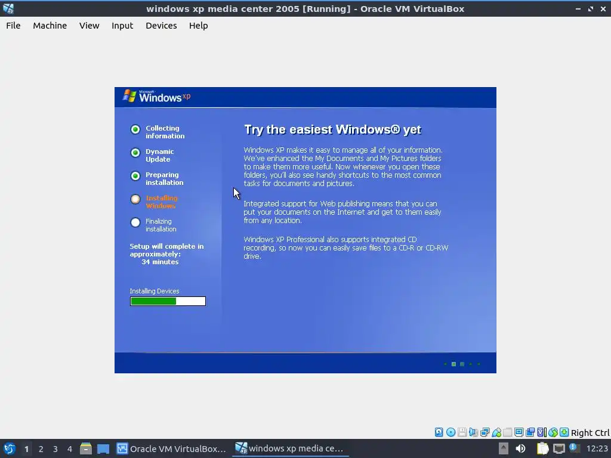Click the network connection tray icon
Image resolution: width=611 pixels, height=458 pixels.
558,448
